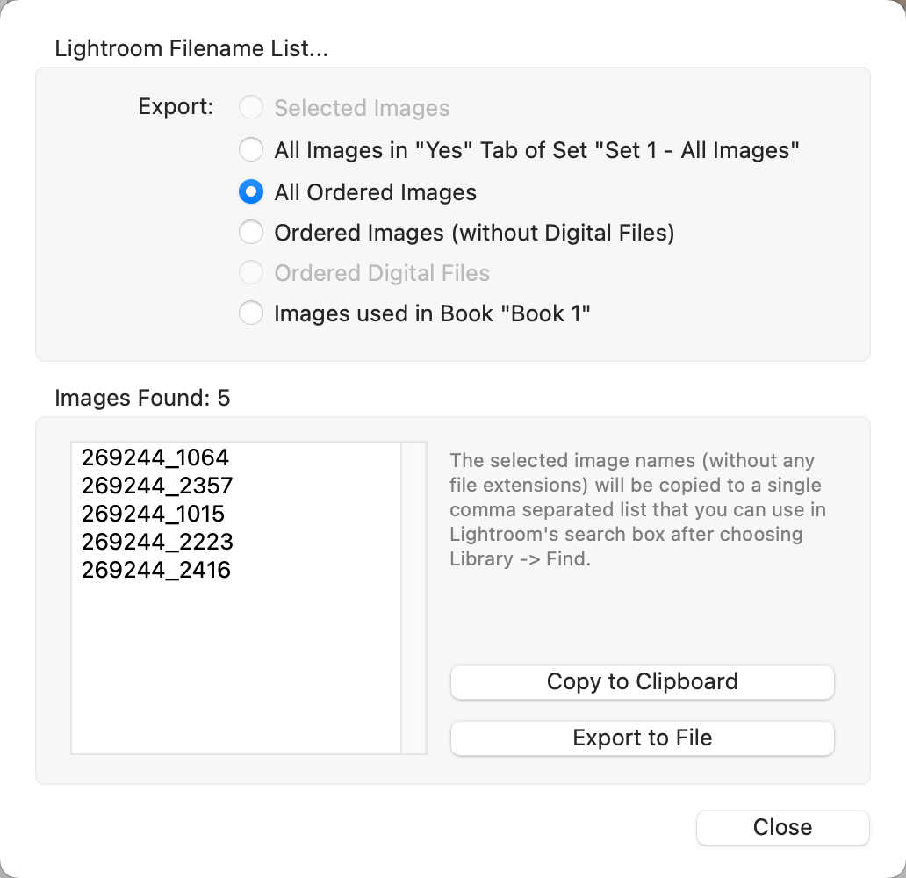This screenshot has height=878, width=906.
Task: Select Ordered Images (without Digital Files) option
Action: pos(252,233)
